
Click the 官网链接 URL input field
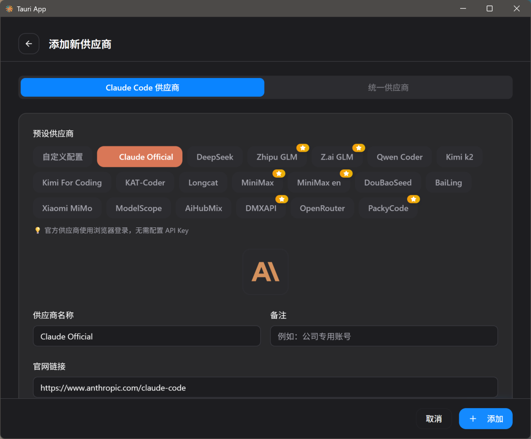(265, 387)
